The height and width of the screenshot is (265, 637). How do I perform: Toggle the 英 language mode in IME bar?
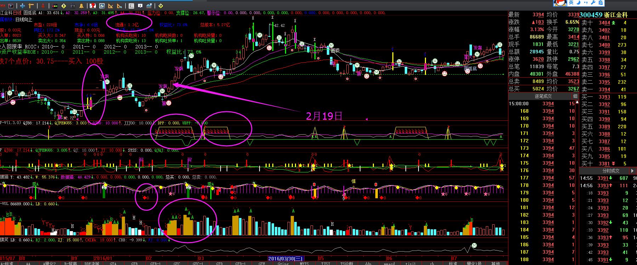(571, 3)
